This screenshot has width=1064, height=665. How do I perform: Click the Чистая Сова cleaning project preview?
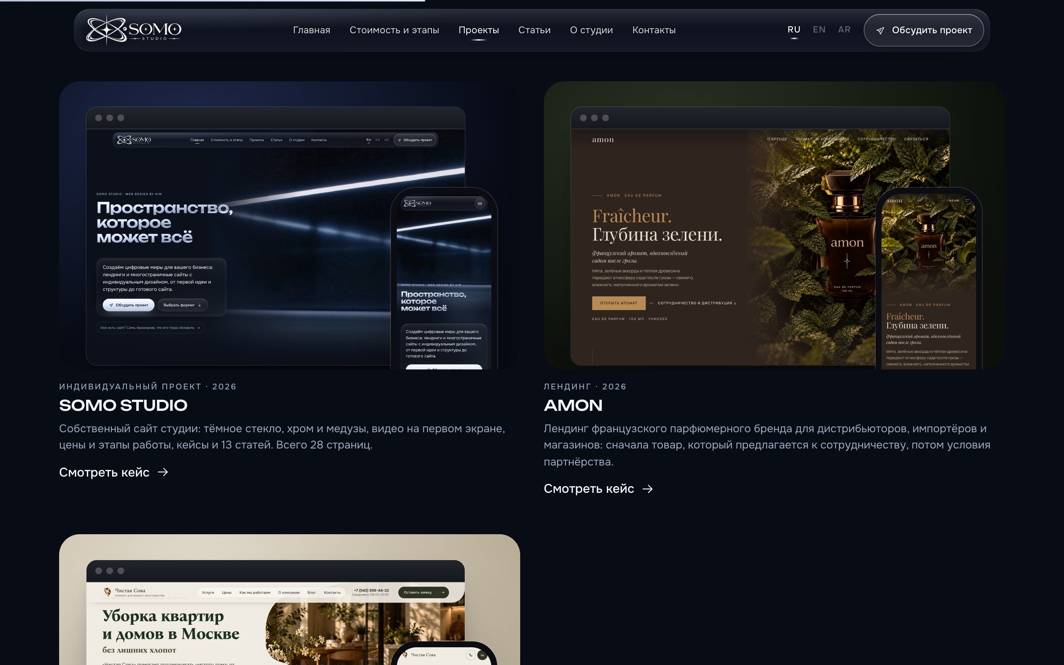click(x=289, y=600)
